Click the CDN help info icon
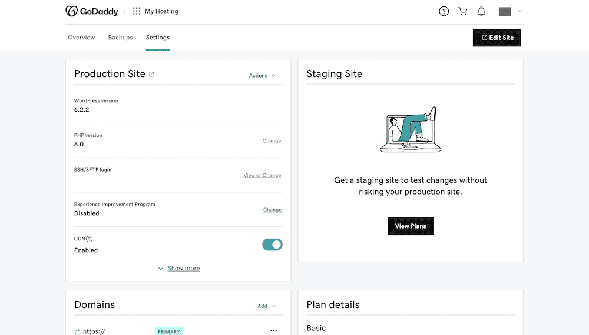Image resolution: width=589 pixels, height=335 pixels. click(x=90, y=239)
